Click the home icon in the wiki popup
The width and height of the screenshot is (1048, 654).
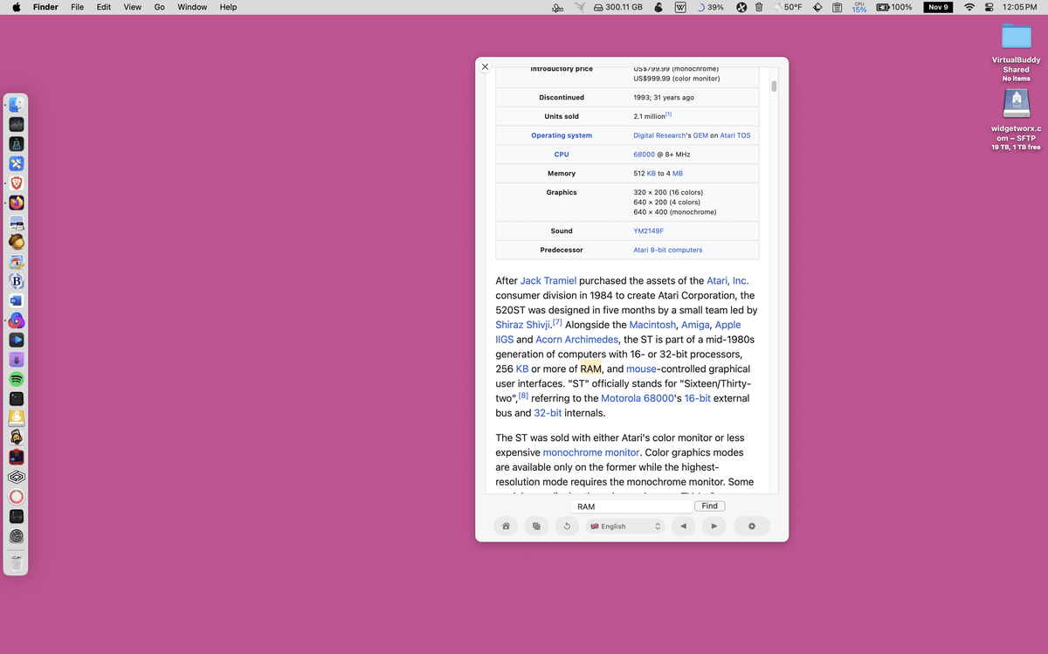(x=506, y=527)
